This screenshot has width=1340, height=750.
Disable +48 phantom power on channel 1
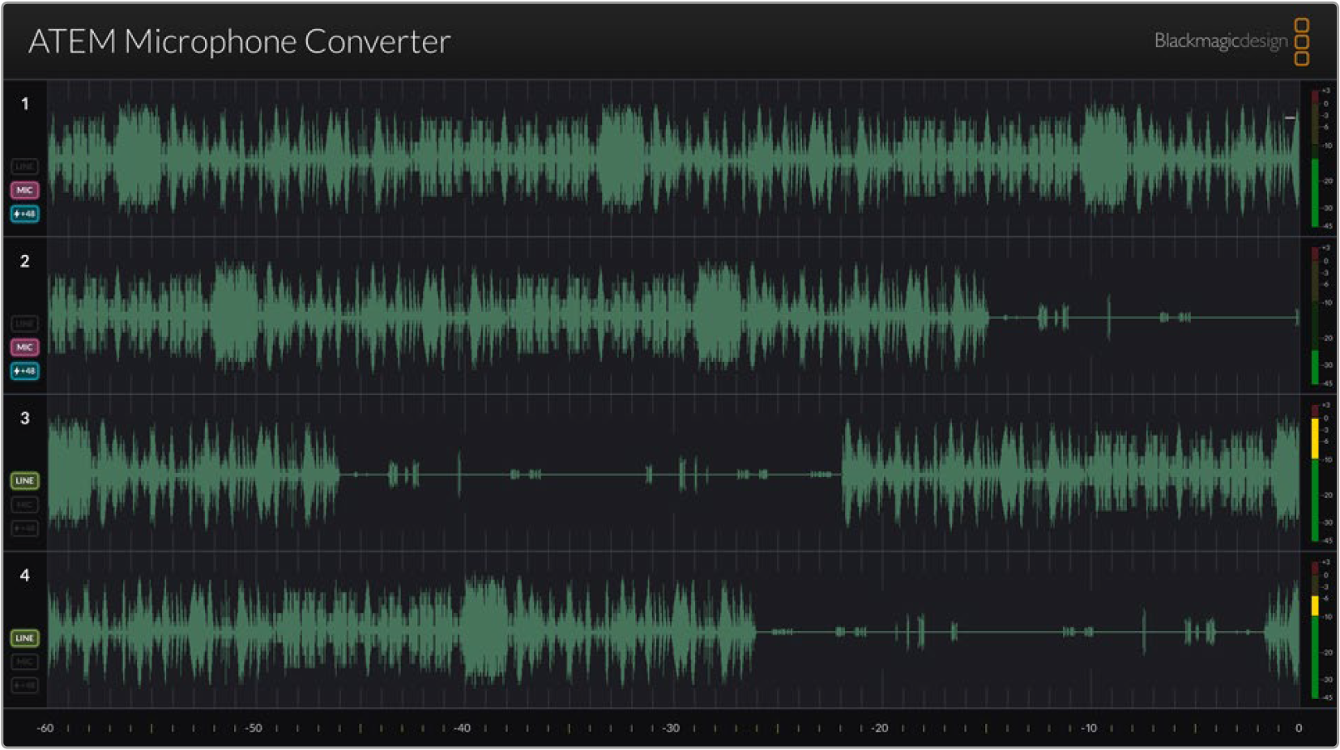(x=24, y=214)
